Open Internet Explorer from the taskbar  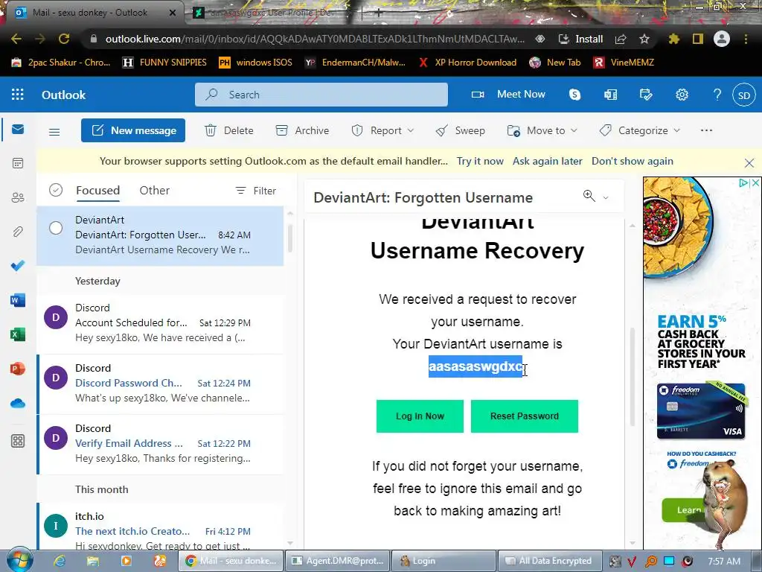(x=60, y=561)
